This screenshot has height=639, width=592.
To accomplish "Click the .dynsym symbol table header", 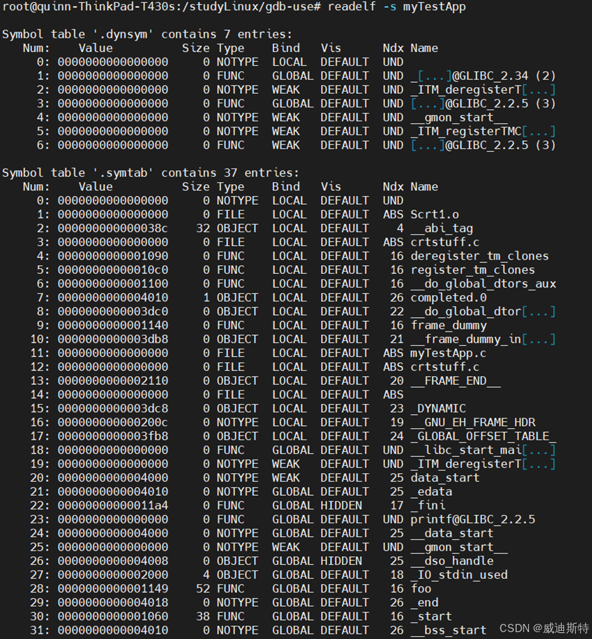I will coord(123,34).
